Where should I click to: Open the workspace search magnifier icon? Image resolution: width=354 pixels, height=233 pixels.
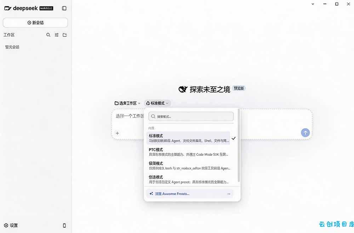click(x=48, y=35)
